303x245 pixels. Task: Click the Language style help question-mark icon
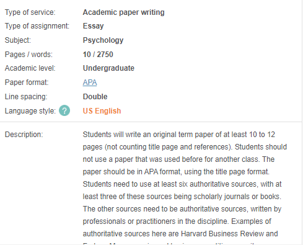click(x=64, y=110)
